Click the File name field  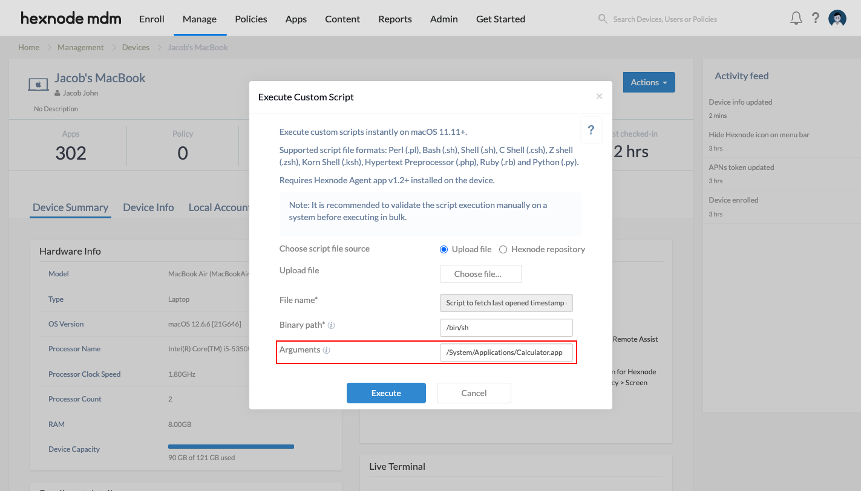click(506, 303)
